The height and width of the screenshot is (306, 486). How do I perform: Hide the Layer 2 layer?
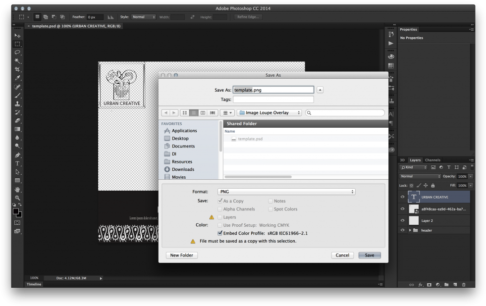[403, 220]
